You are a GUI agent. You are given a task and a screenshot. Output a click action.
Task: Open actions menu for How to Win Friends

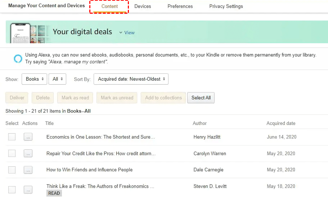pyautogui.click(x=28, y=170)
